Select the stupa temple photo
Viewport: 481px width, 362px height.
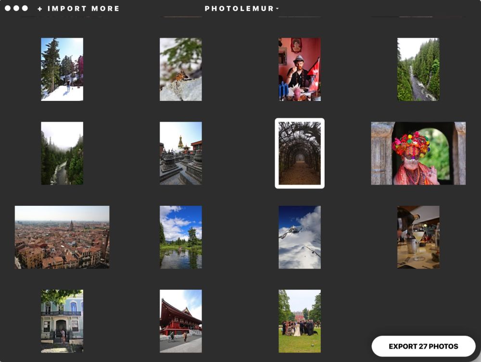181,153
